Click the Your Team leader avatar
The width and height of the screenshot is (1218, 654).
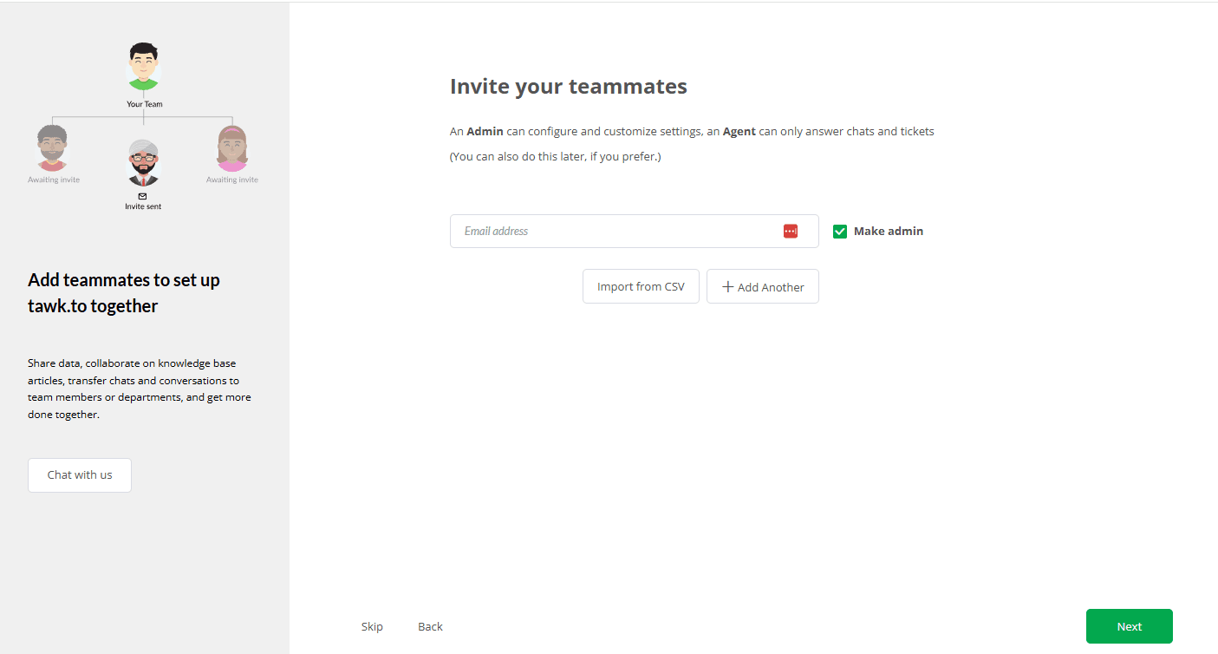click(x=144, y=67)
